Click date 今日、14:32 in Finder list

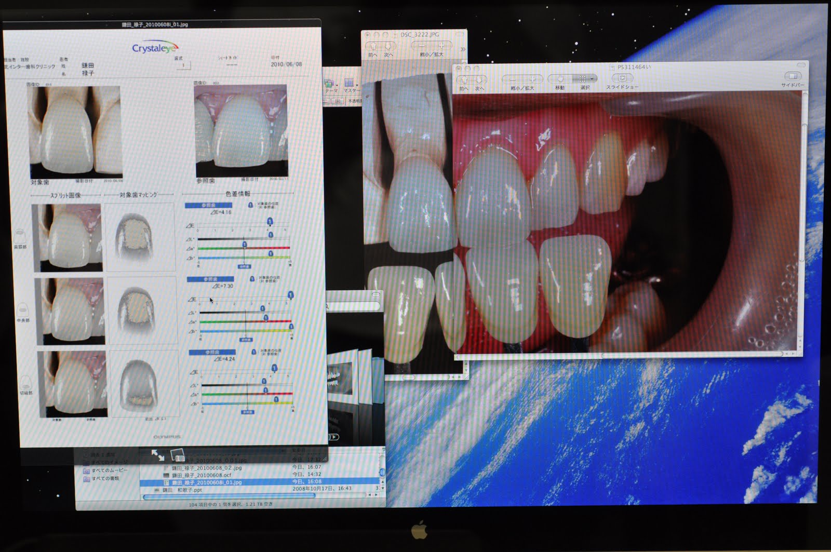(306, 475)
